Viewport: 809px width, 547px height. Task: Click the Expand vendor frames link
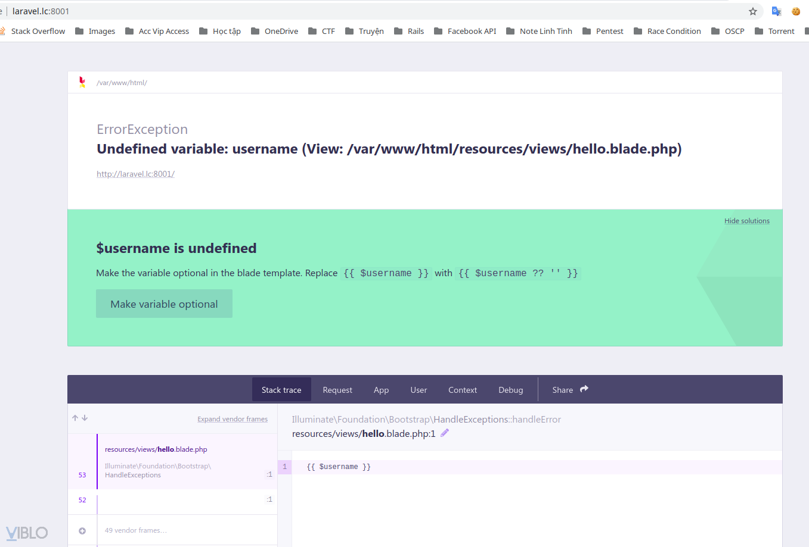pyautogui.click(x=233, y=419)
